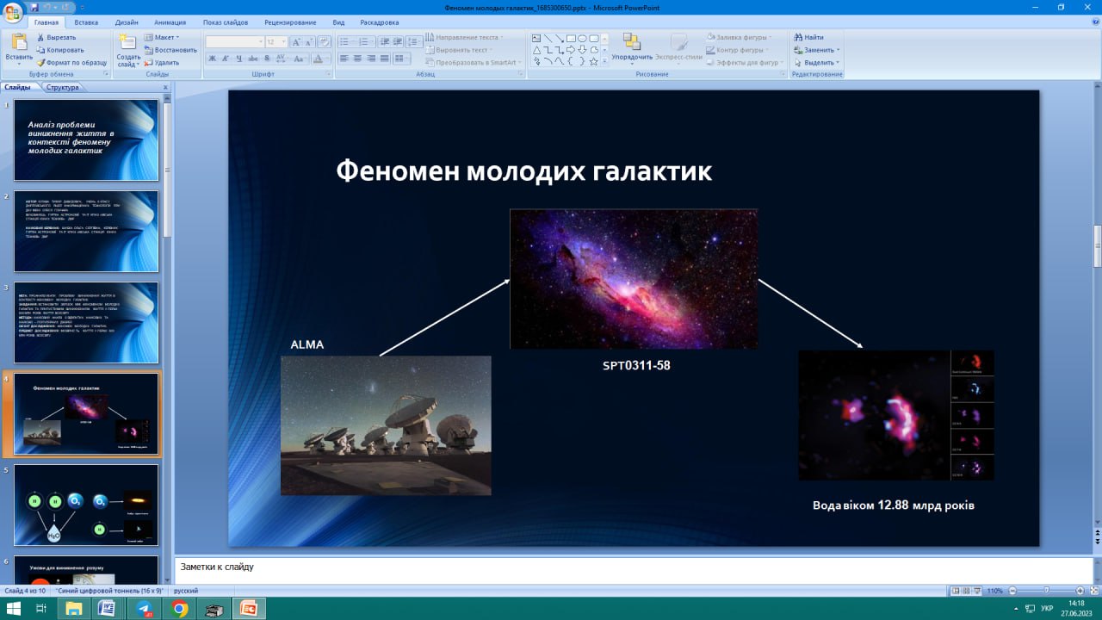Click the increase indent icon
1102x620 pixels.
pos(398,41)
